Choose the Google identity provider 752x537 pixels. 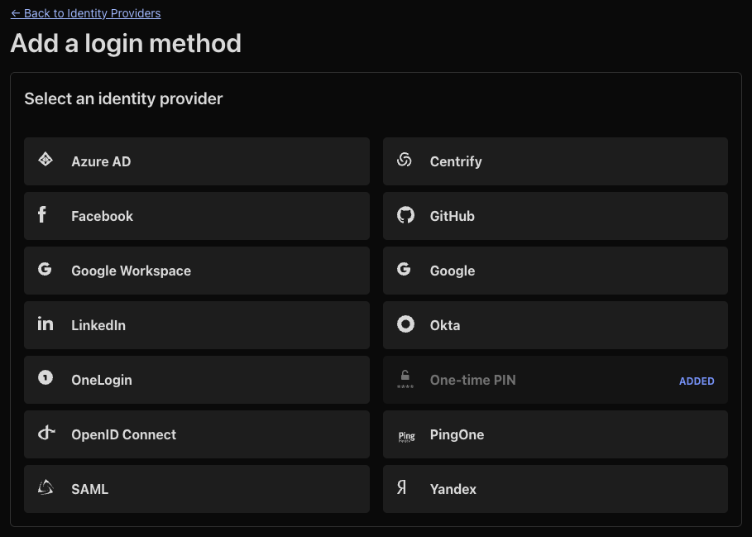pos(554,270)
